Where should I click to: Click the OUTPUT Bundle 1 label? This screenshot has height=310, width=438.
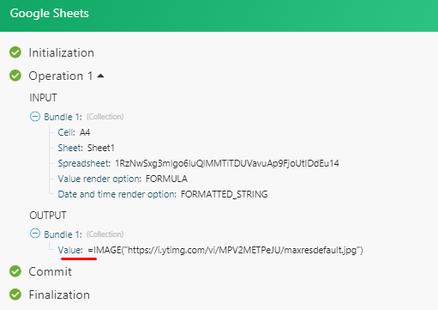(x=63, y=234)
